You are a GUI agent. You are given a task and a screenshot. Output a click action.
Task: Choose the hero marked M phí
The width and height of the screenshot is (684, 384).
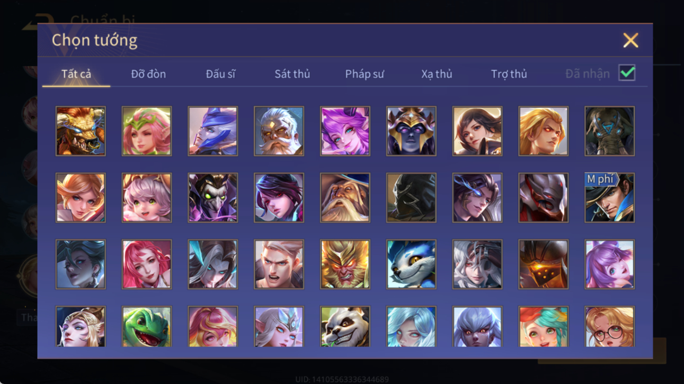(x=609, y=197)
